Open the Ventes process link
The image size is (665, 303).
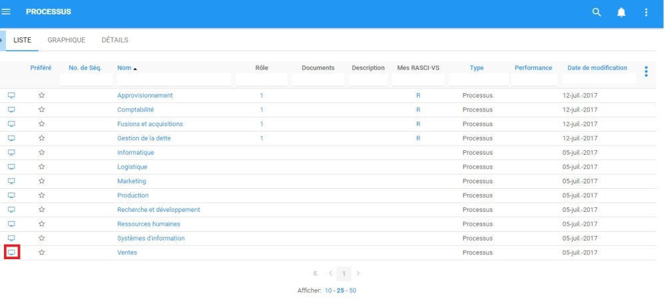click(x=127, y=252)
